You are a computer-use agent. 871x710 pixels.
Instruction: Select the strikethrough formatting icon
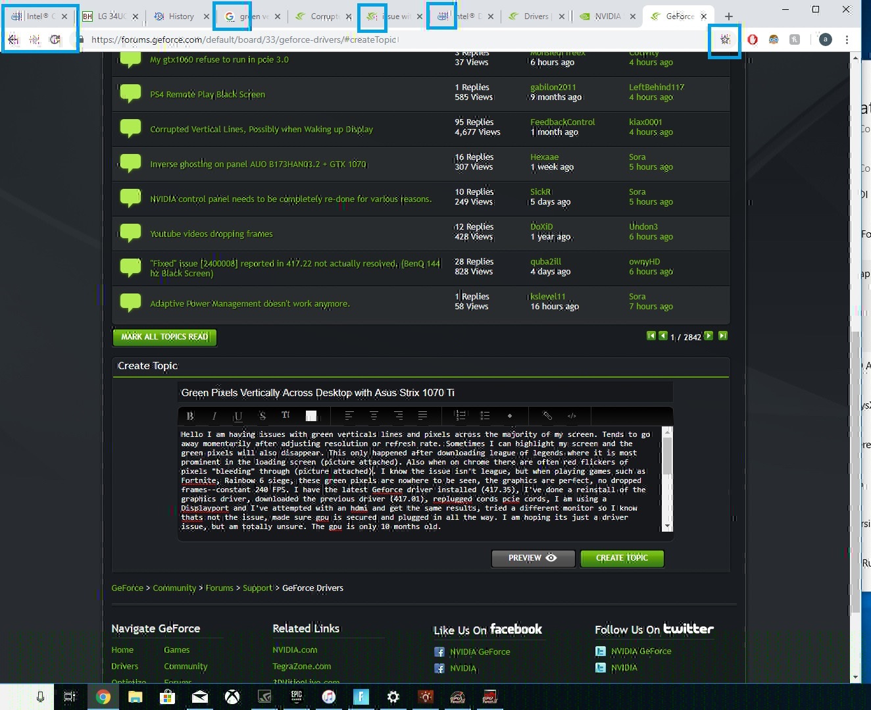tap(262, 415)
